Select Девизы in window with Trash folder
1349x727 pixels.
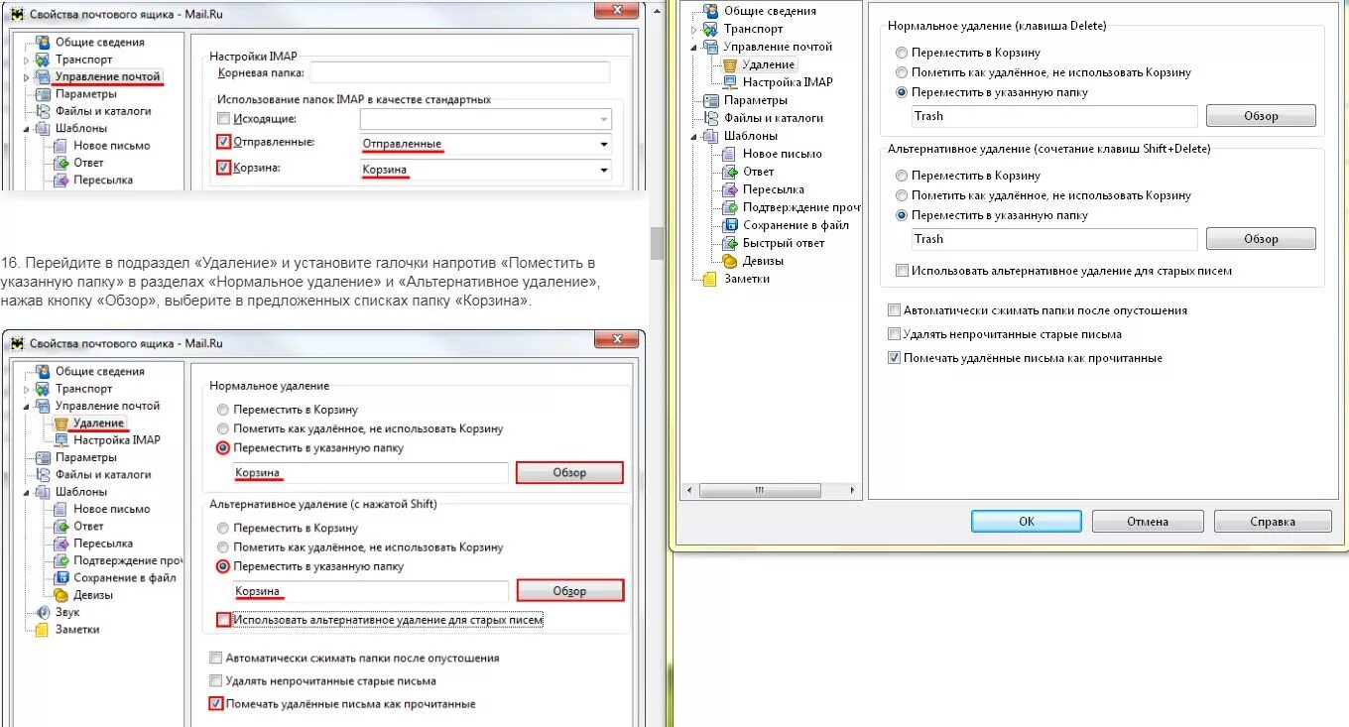pyautogui.click(x=763, y=261)
